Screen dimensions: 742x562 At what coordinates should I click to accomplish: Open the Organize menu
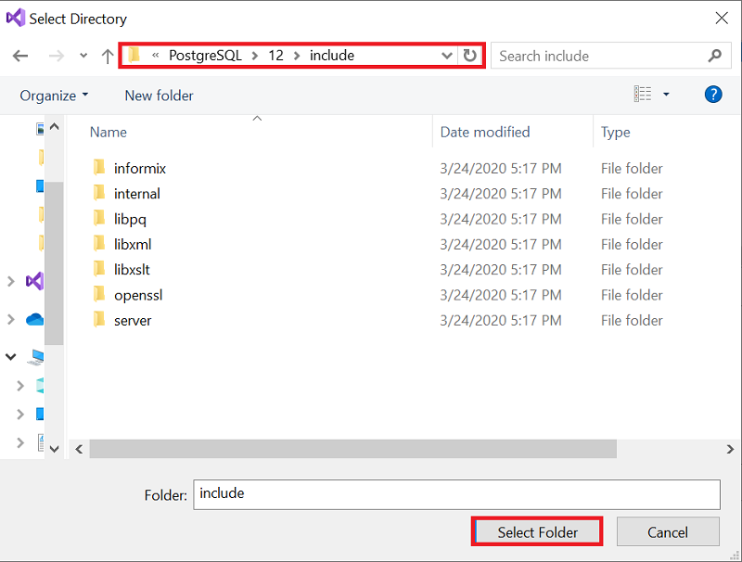tap(54, 96)
